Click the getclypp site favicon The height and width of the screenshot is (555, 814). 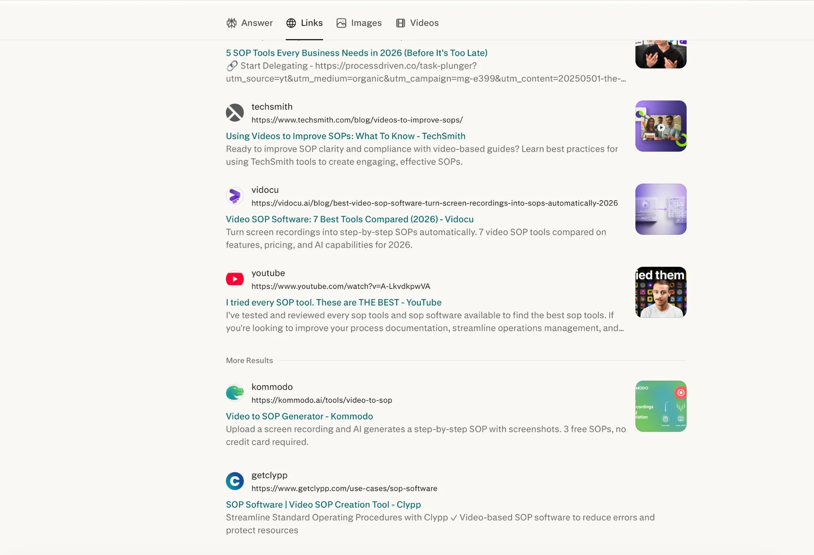pos(235,481)
